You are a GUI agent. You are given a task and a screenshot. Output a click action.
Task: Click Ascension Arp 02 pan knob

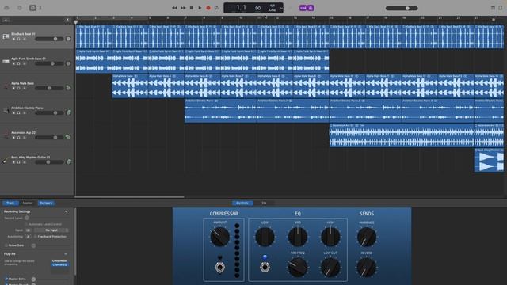click(68, 137)
